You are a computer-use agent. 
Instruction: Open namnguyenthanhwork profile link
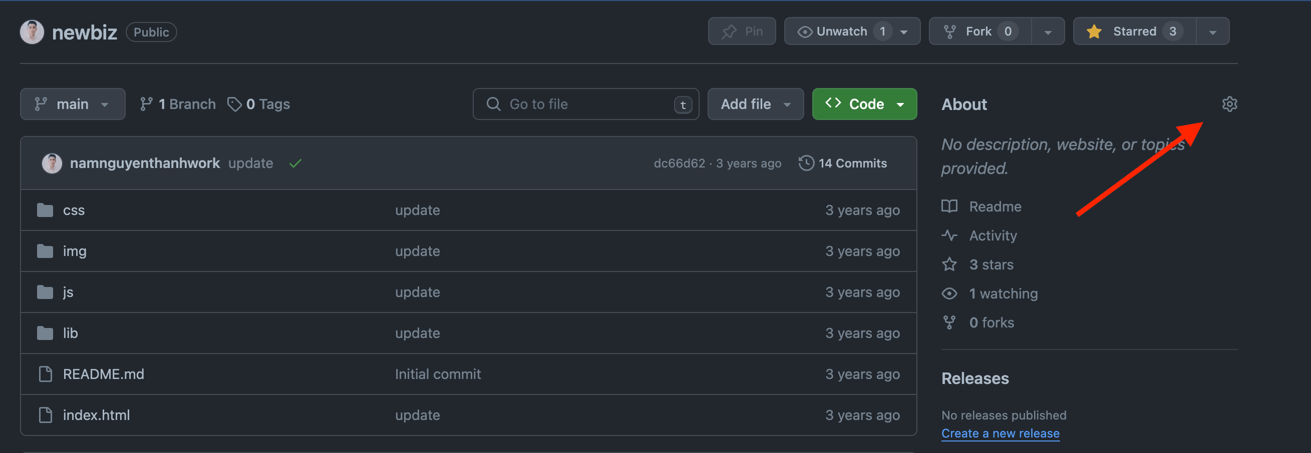click(x=145, y=163)
